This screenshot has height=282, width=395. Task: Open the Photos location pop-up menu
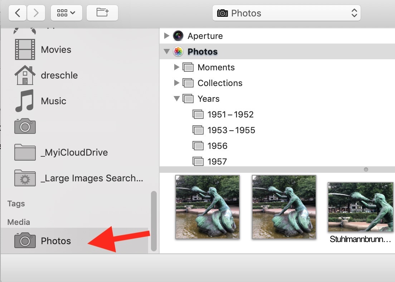(x=287, y=13)
